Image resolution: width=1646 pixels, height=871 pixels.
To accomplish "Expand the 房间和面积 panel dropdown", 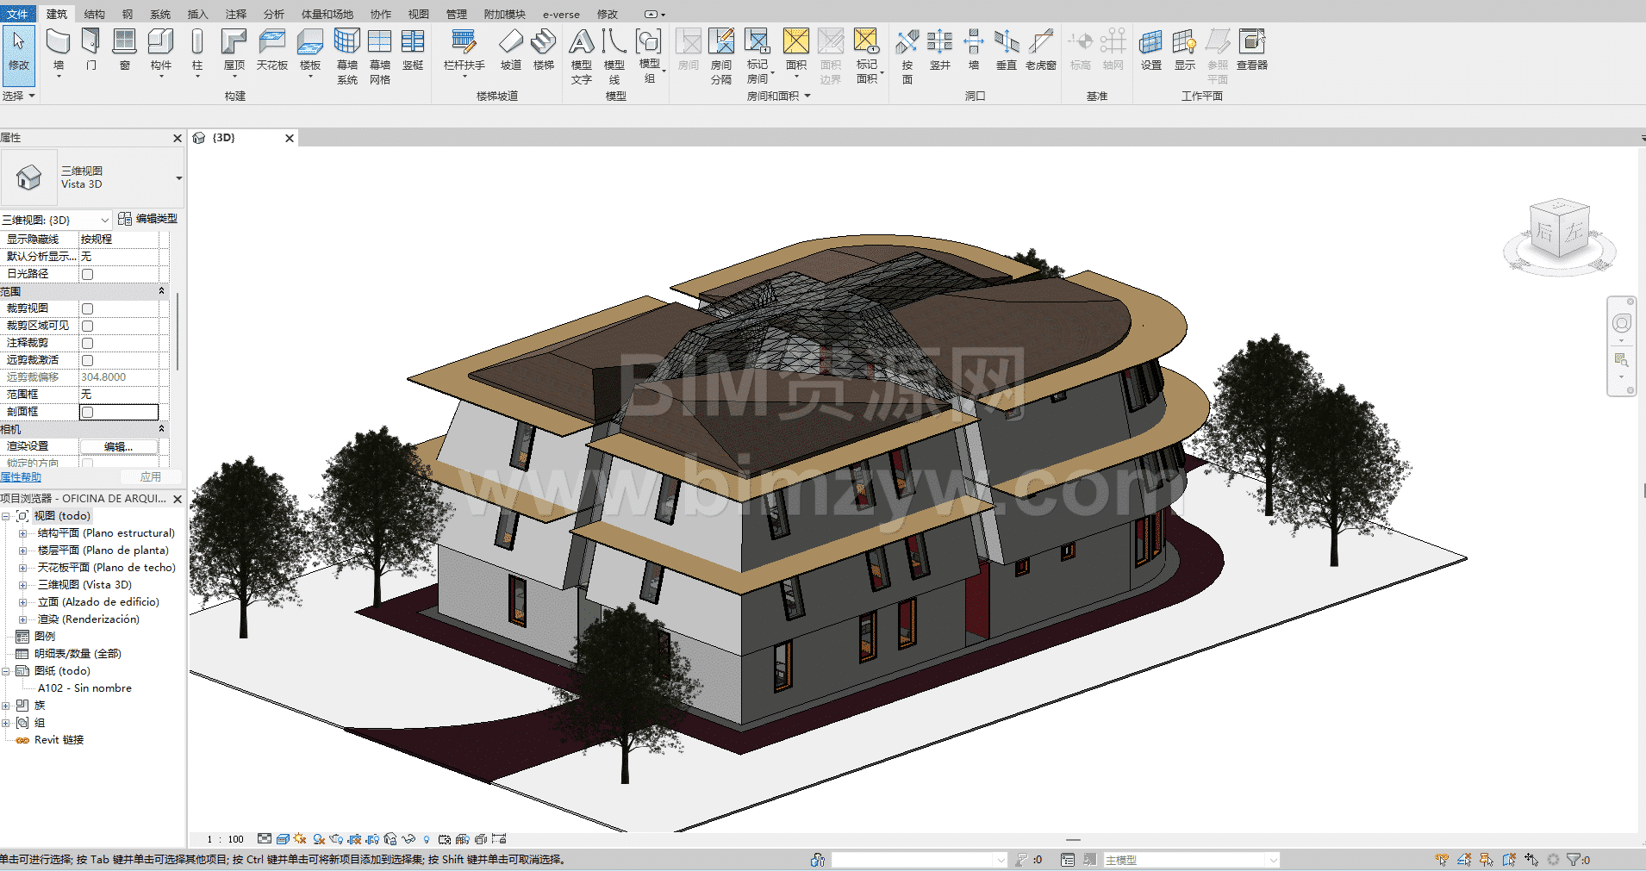I will pos(779,96).
